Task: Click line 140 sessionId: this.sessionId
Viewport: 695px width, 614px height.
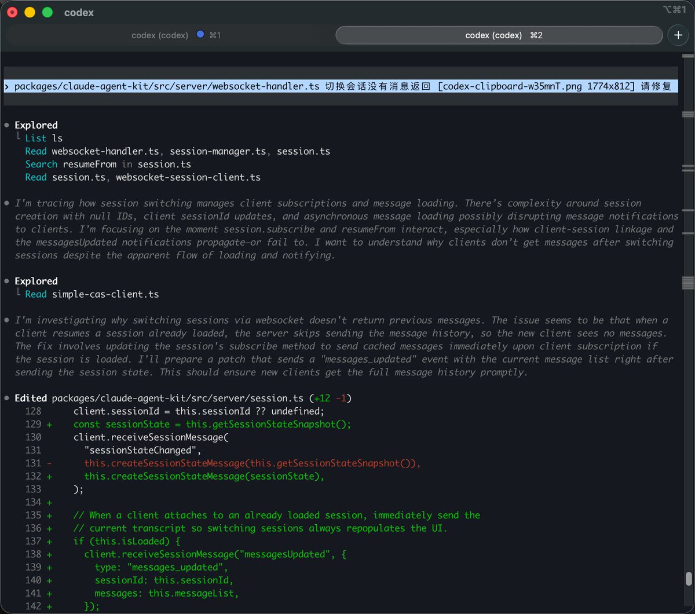Action: [x=164, y=580]
